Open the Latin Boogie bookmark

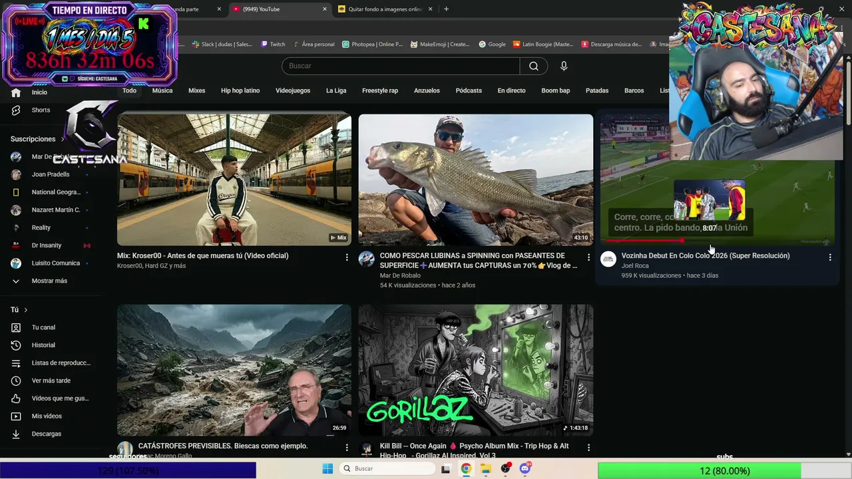tap(542, 45)
